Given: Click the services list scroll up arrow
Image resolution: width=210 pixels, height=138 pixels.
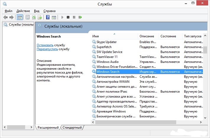Looking at the screenshot, I should 205,36.
